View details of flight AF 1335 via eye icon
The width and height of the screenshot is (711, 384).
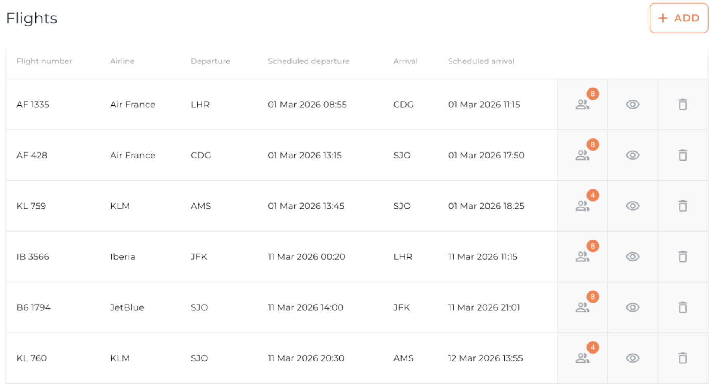tap(632, 105)
